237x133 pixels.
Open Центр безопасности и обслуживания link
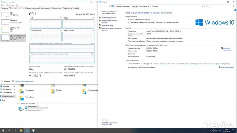[109, 124]
